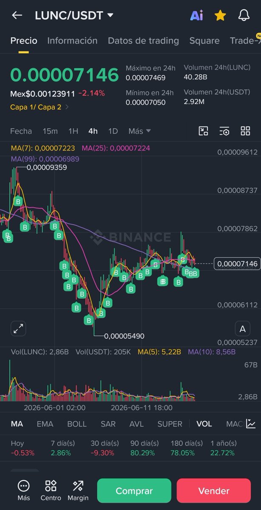This screenshot has width=261, height=510.
Task: Click Volumen 24h(LUNC) value 40.28B
Action: 196,78
